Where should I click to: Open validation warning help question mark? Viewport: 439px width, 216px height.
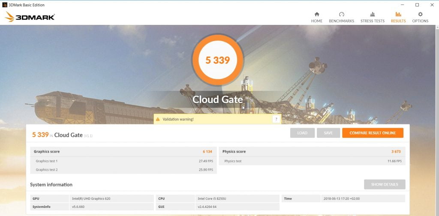[x=276, y=119]
